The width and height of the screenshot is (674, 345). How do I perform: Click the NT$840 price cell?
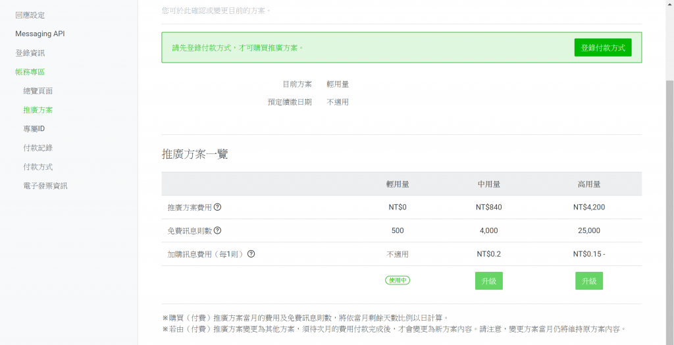pyautogui.click(x=489, y=207)
